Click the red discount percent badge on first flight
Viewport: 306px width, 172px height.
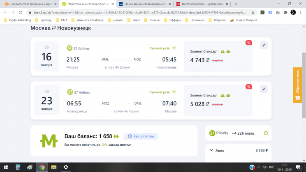tap(248, 43)
